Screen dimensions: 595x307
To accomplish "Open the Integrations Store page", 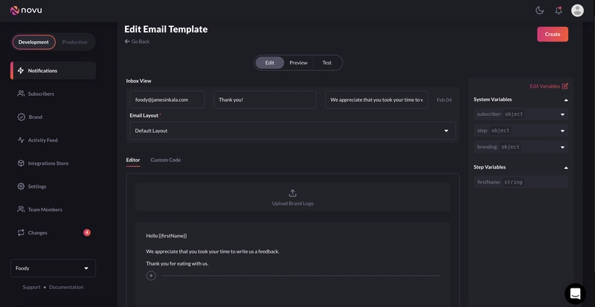I will 48,163.
